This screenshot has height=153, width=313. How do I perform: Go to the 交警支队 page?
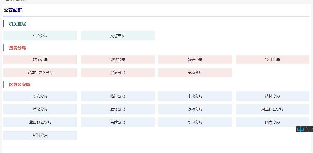point(118,36)
